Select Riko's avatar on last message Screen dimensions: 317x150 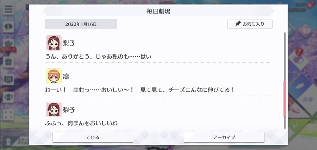click(54, 110)
